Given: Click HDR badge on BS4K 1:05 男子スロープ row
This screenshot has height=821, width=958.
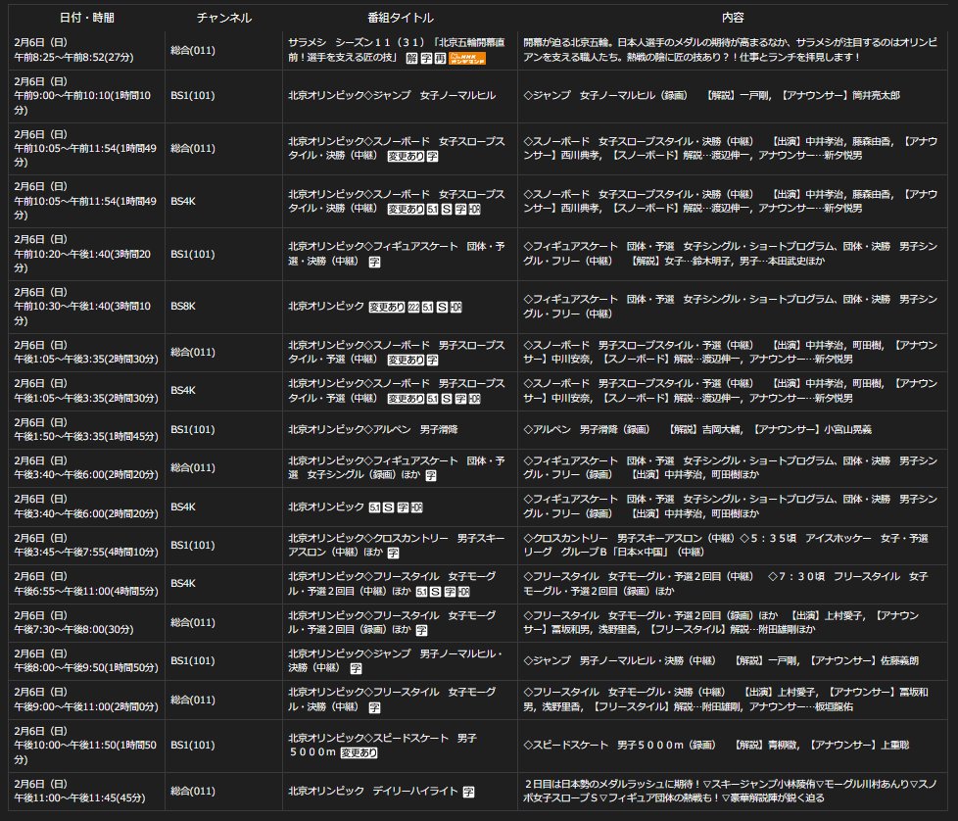Looking at the screenshot, I should click(x=475, y=399).
